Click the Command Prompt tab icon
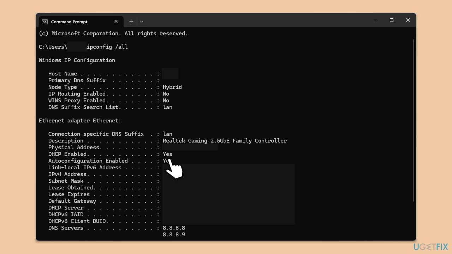This screenshot has width=452, height=254. click(45, 22)
